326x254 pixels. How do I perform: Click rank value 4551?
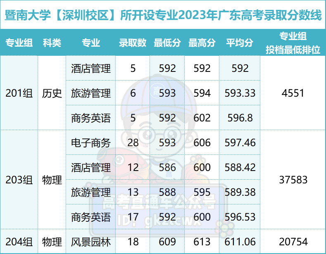coord(293,93)
